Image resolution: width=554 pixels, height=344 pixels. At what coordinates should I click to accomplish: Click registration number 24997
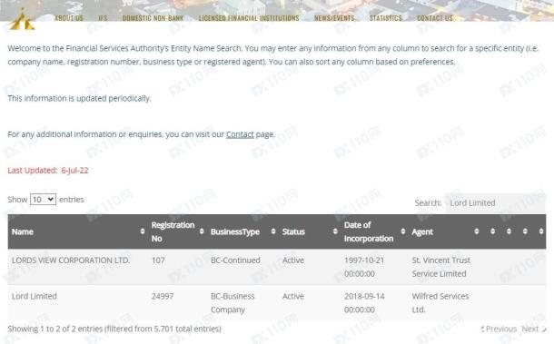pyautogui.click(x=163, y=296)
